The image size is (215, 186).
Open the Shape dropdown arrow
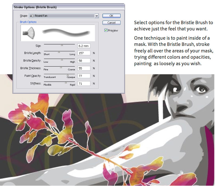coord(97,16)
